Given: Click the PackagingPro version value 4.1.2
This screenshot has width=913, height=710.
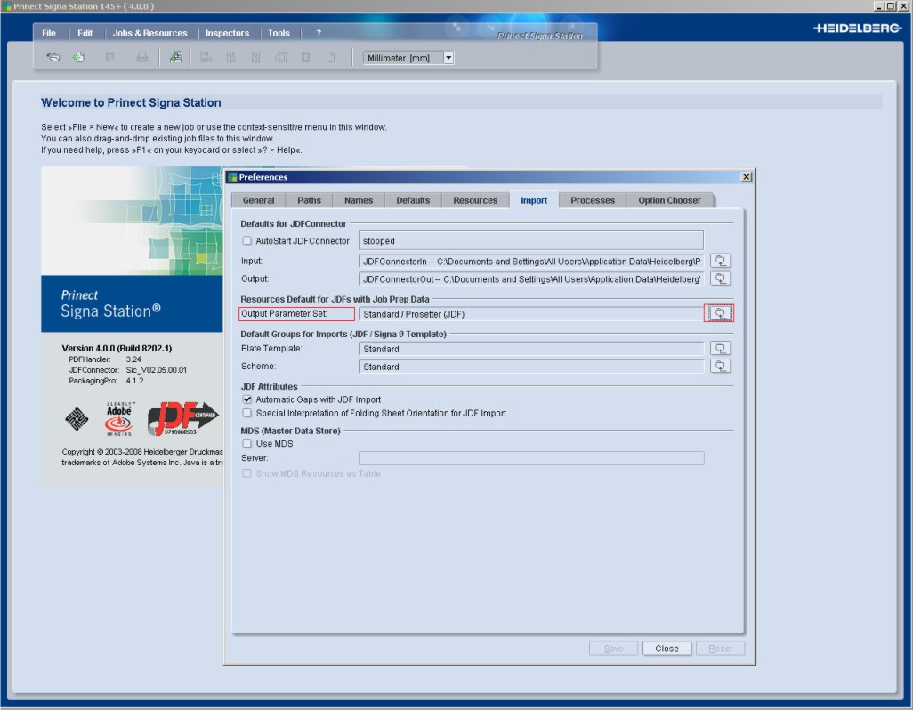Looking at the screenshot, I should coord(134,381).
